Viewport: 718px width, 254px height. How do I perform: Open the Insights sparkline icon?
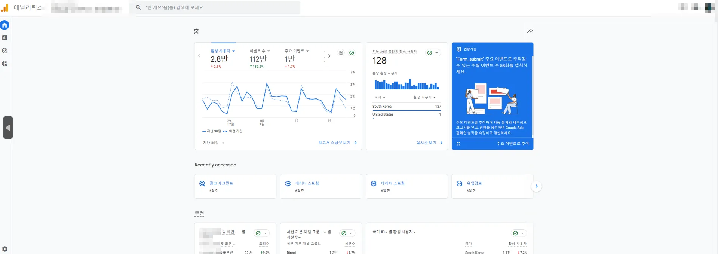[x=530, y=31]
